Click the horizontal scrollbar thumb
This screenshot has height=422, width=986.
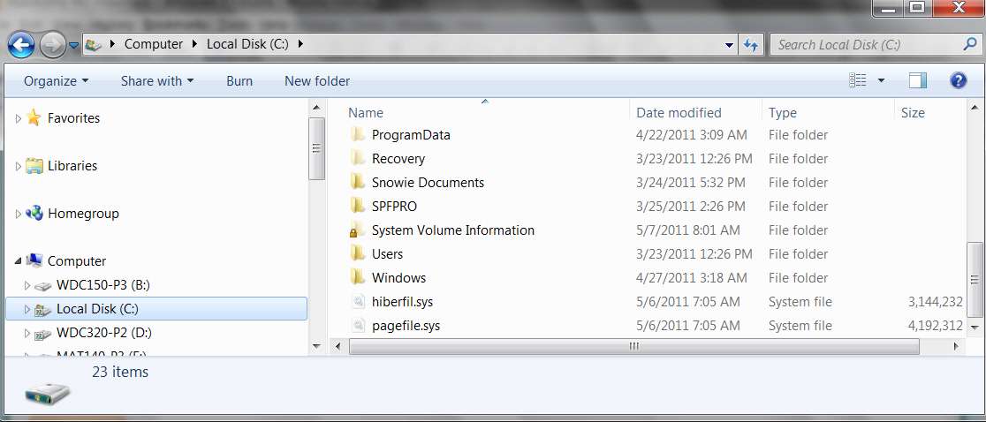633,346
